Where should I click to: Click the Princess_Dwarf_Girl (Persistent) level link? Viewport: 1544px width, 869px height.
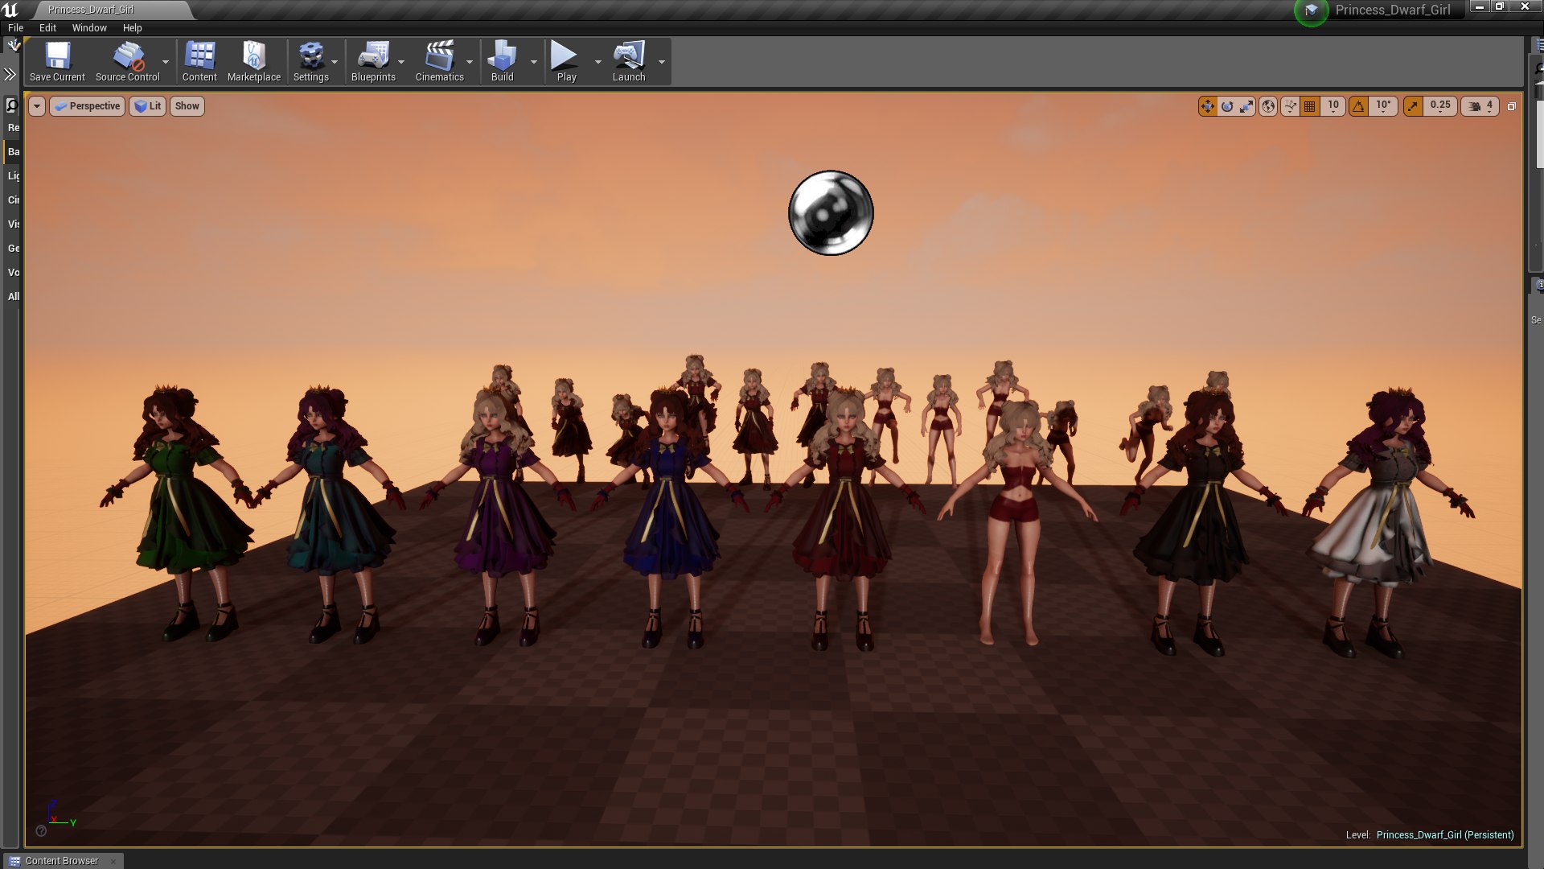(1444, 834)
